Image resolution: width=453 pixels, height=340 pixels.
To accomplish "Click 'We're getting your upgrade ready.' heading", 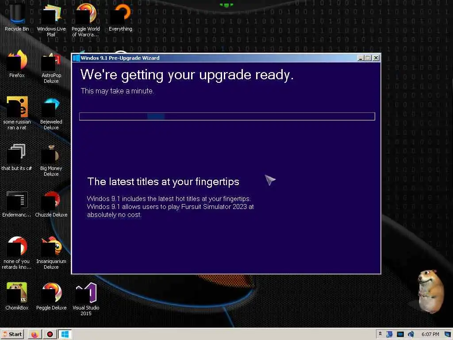I will pos(187,75).
